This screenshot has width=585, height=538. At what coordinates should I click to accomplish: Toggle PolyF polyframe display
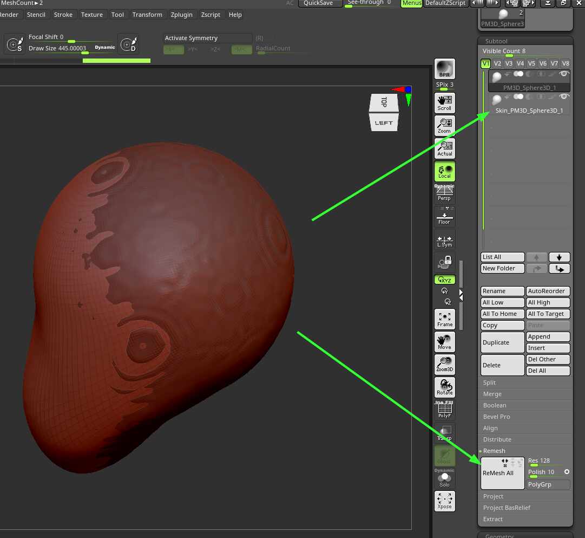[x=444, y=410]
